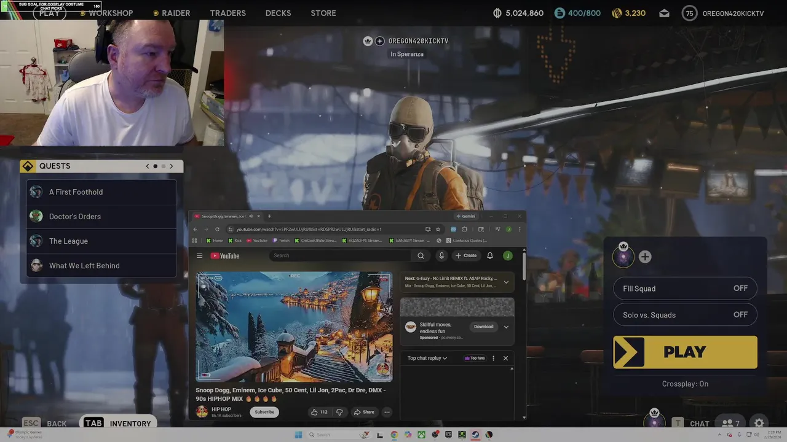
Task: Open Windows Start menu on taskbar
Action: tap(299, 435)
